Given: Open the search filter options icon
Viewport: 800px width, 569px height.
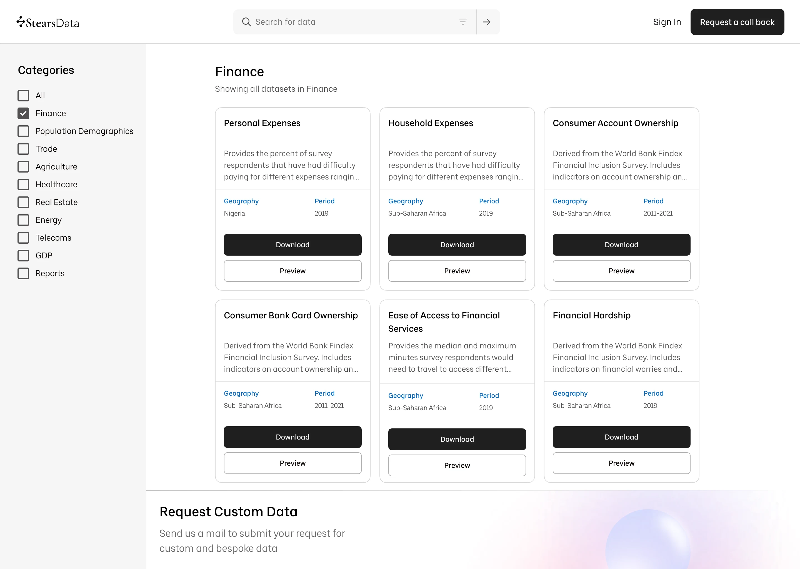Looking at the screenshot, I should [462, 22].
